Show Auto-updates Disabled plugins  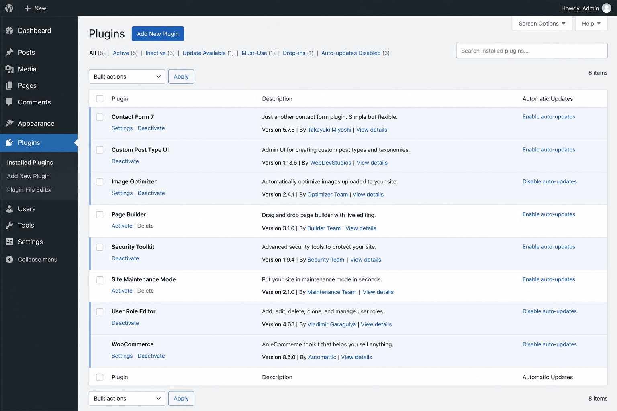pyautogui.click(x=351, y=53)
